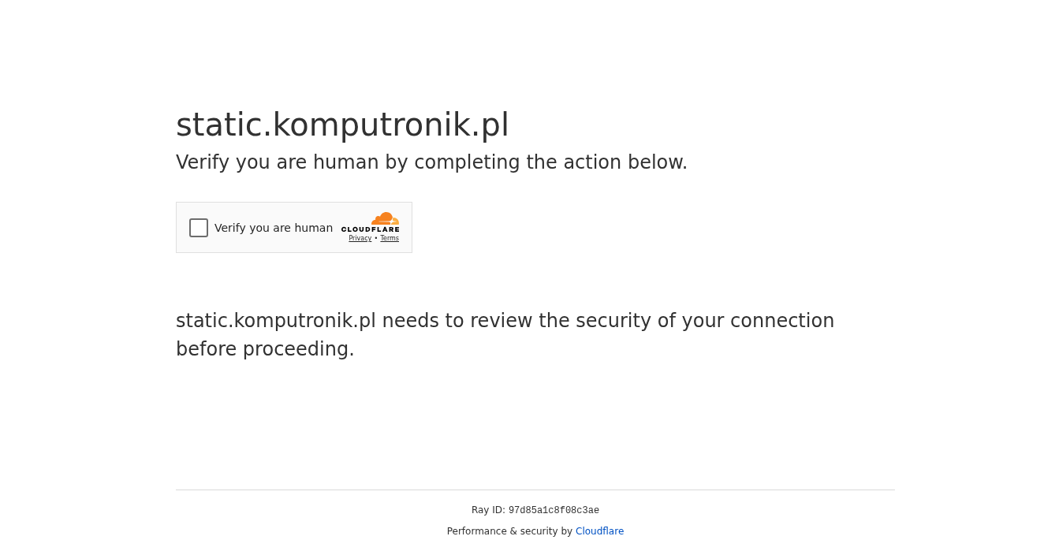This screenshot has height=551, width=1059.
Task: Click the "before proceeding." text line
Action: (265, 349)
